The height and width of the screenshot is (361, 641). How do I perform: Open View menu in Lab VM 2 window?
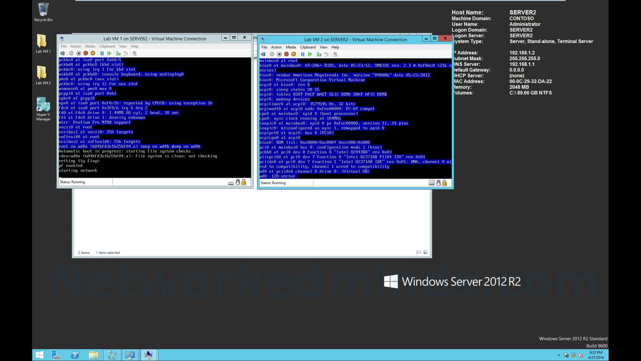[324, 47]
